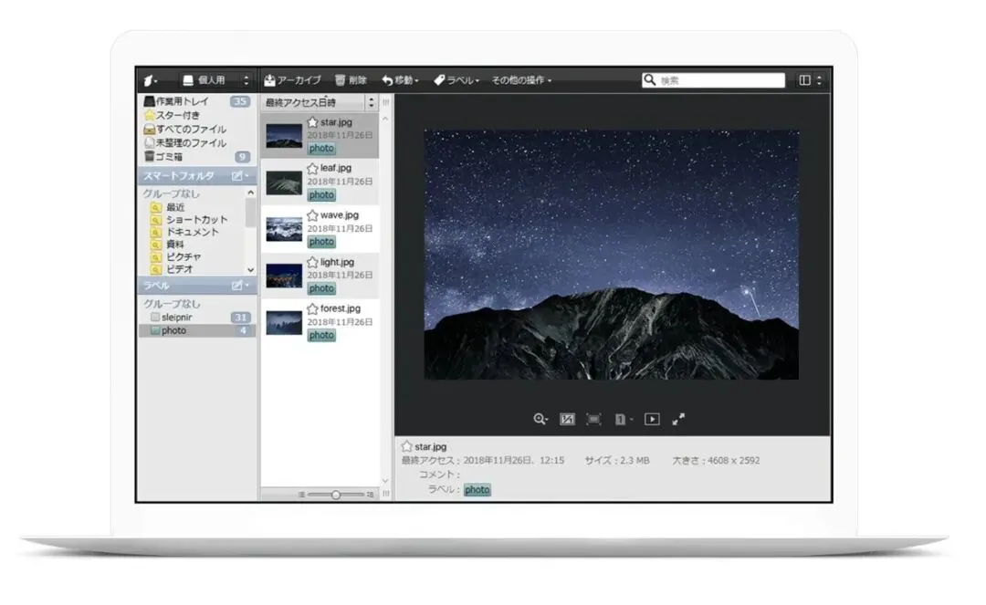Start the slideshow play button
986x605 pixels.
point(652,419)
